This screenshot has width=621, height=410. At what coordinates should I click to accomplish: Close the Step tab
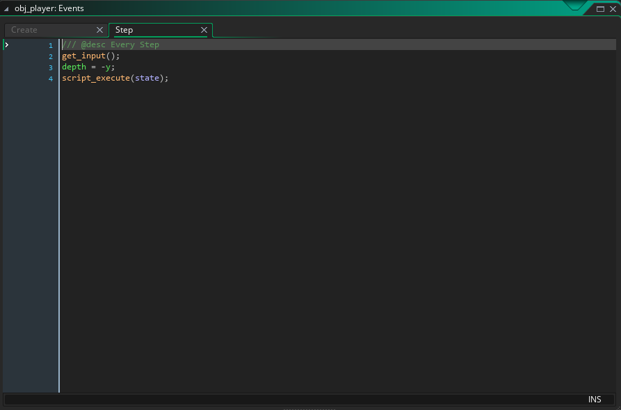(204, 30)
